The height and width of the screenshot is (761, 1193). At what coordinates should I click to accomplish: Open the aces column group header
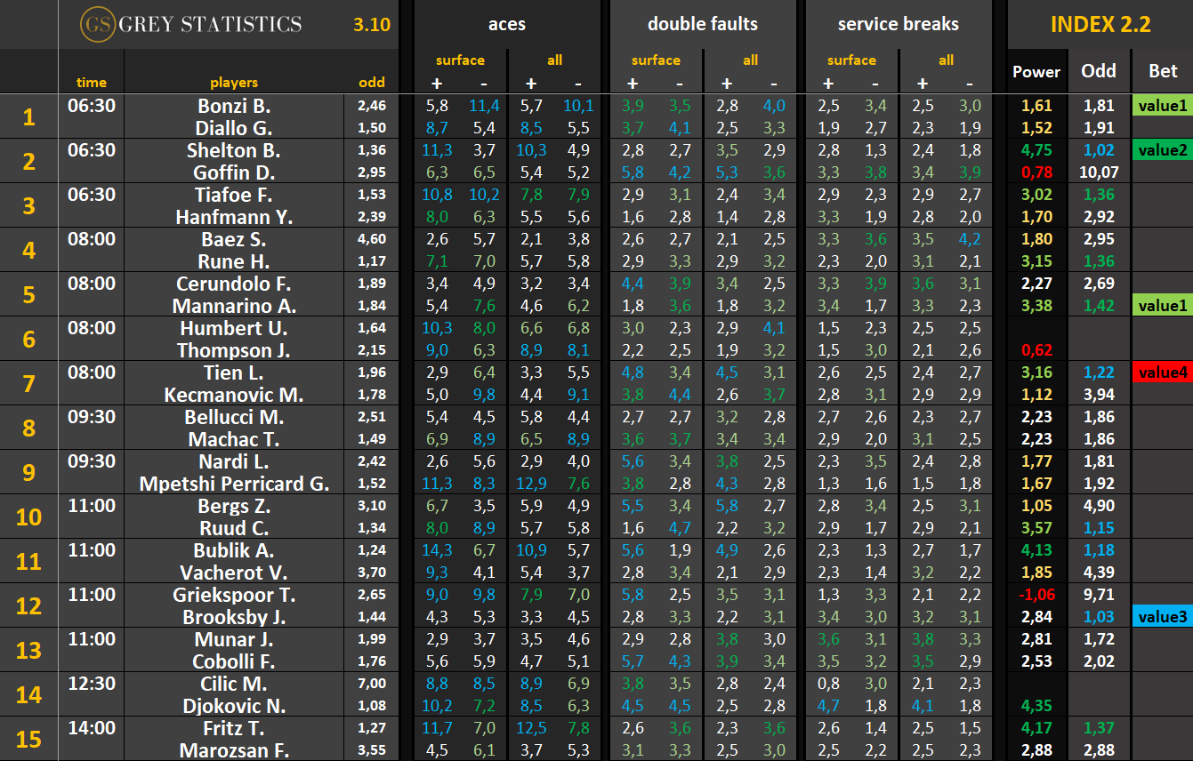tap(506, 24)
